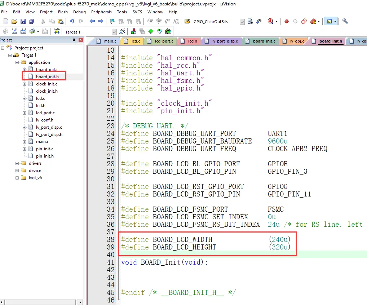Click the 9600u baudrate value
This screenshot has height=305, width=367.
click(x=278, y=141)
